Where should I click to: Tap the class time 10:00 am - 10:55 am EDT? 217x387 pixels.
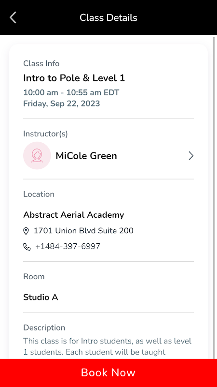(x=71, y=92)
